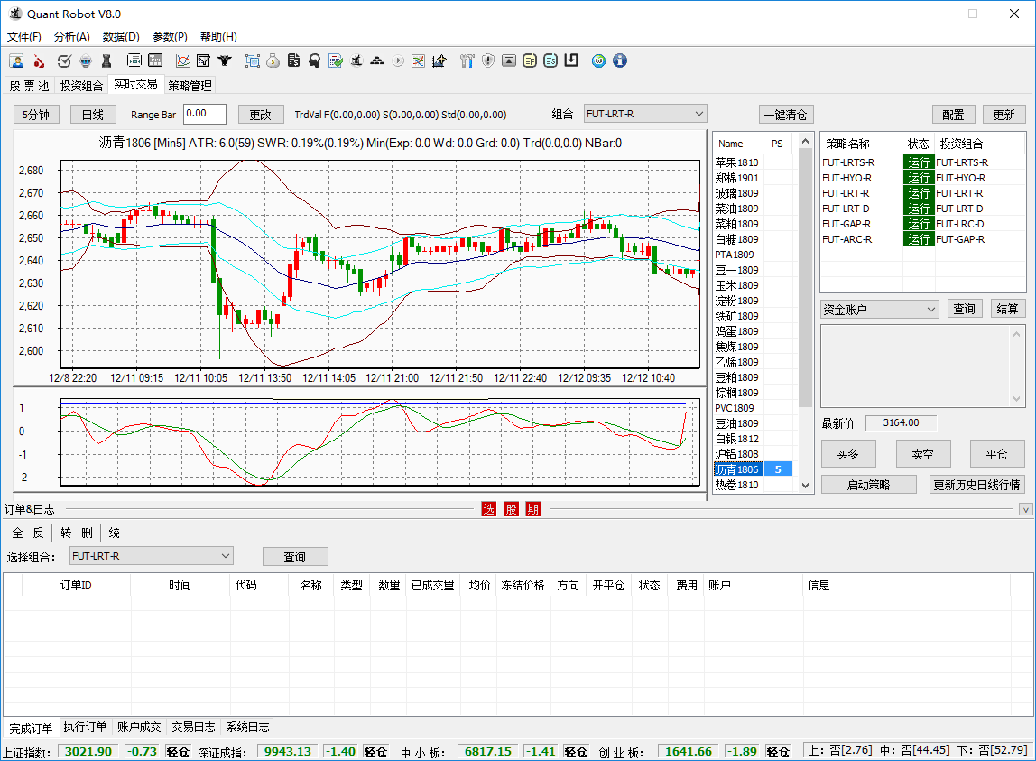Open the blue info icon
This screenshot has height=761, width=1036.
coord(620,60)
